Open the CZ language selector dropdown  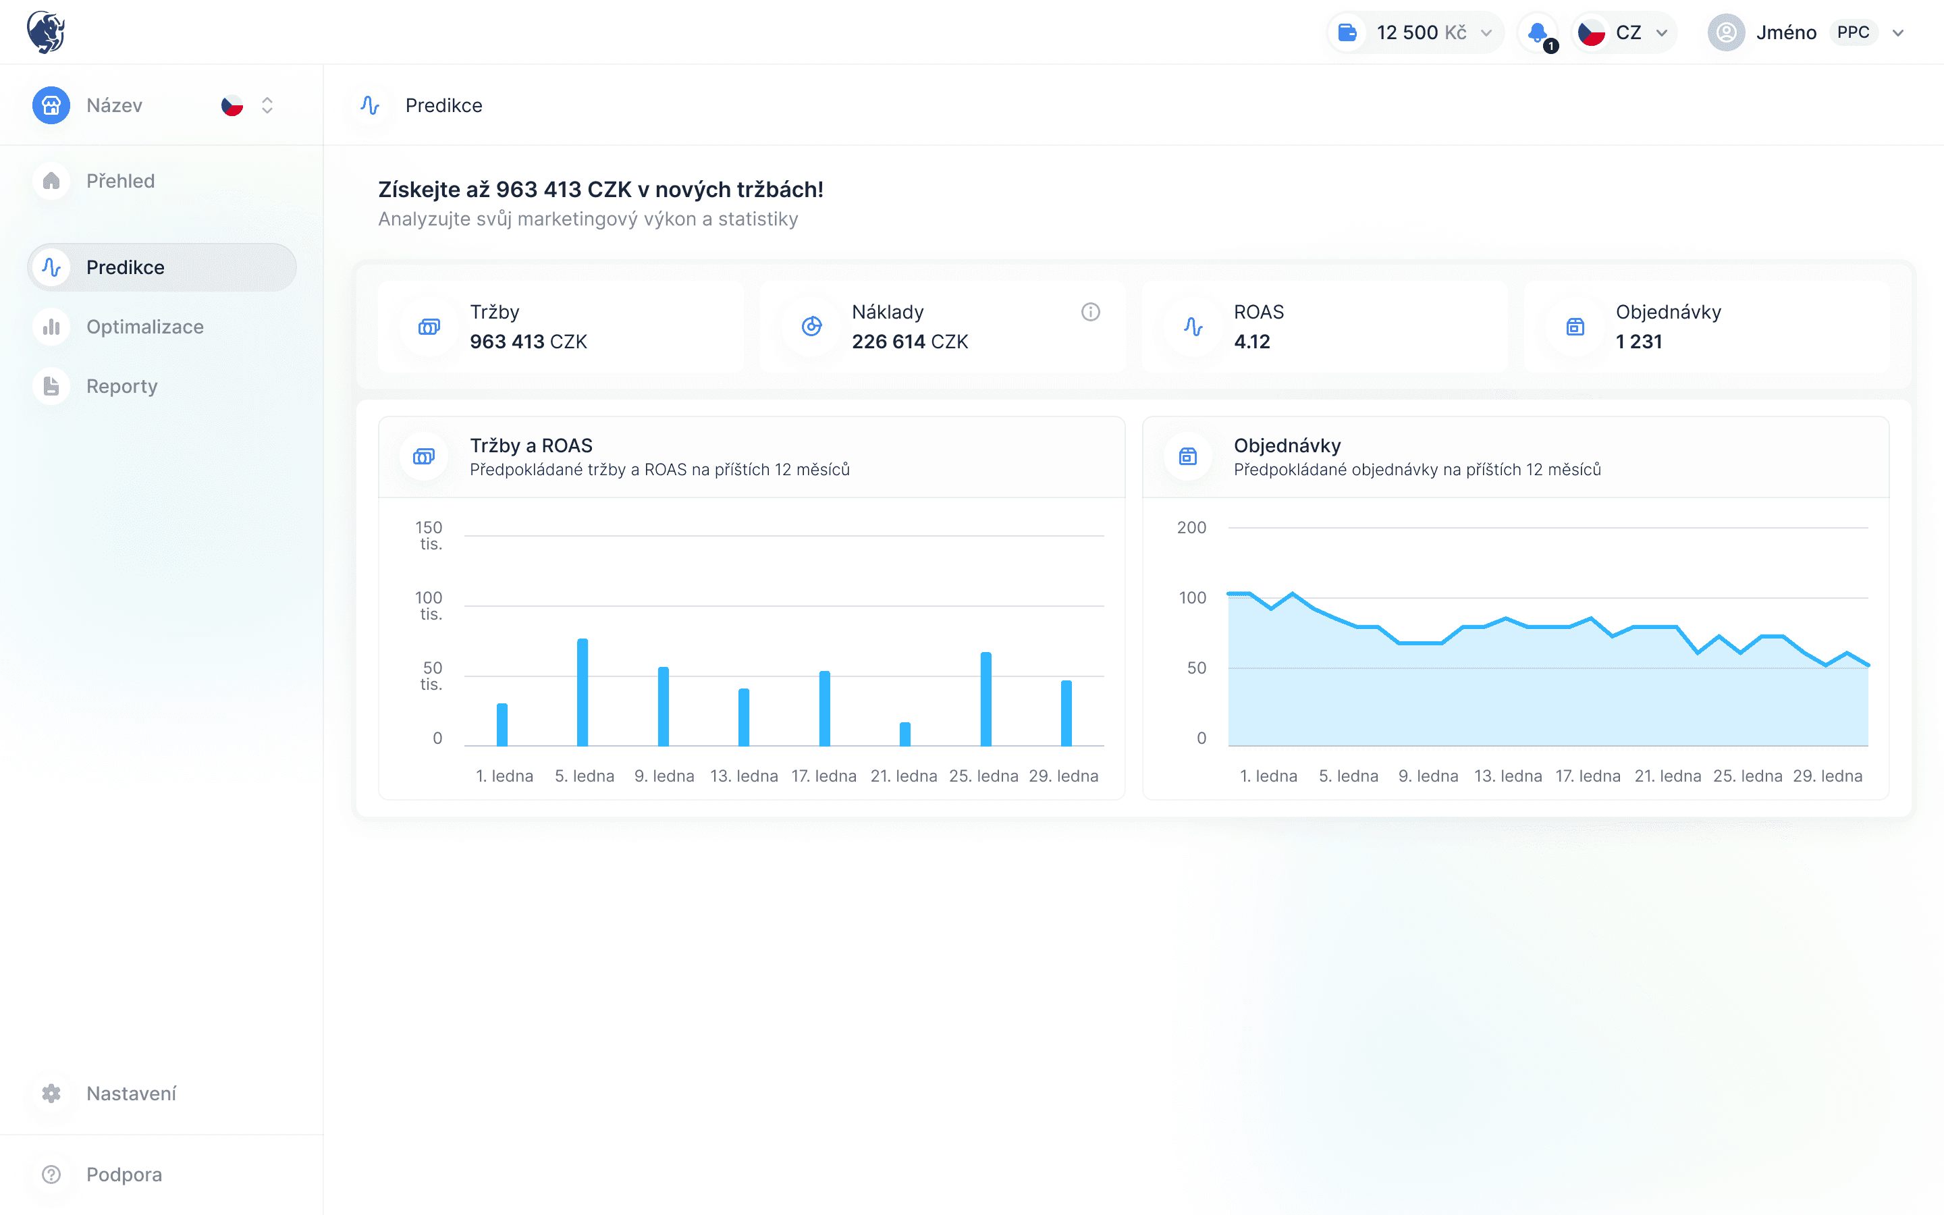tap(1662, 33)
